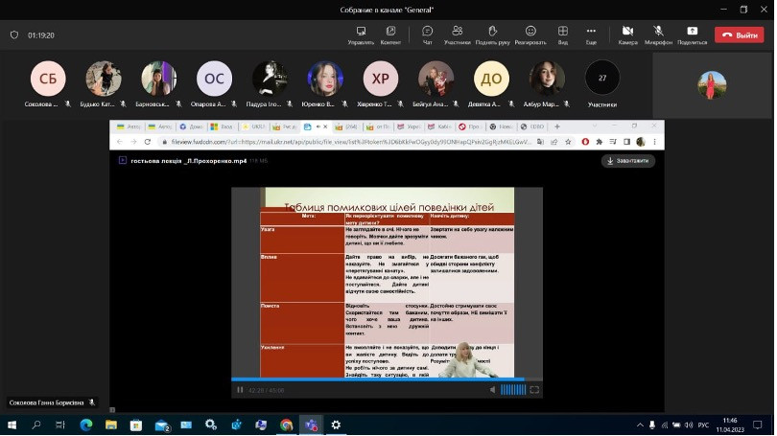Pause the shared video playback
Screen dimensions: 777x436
241,390
